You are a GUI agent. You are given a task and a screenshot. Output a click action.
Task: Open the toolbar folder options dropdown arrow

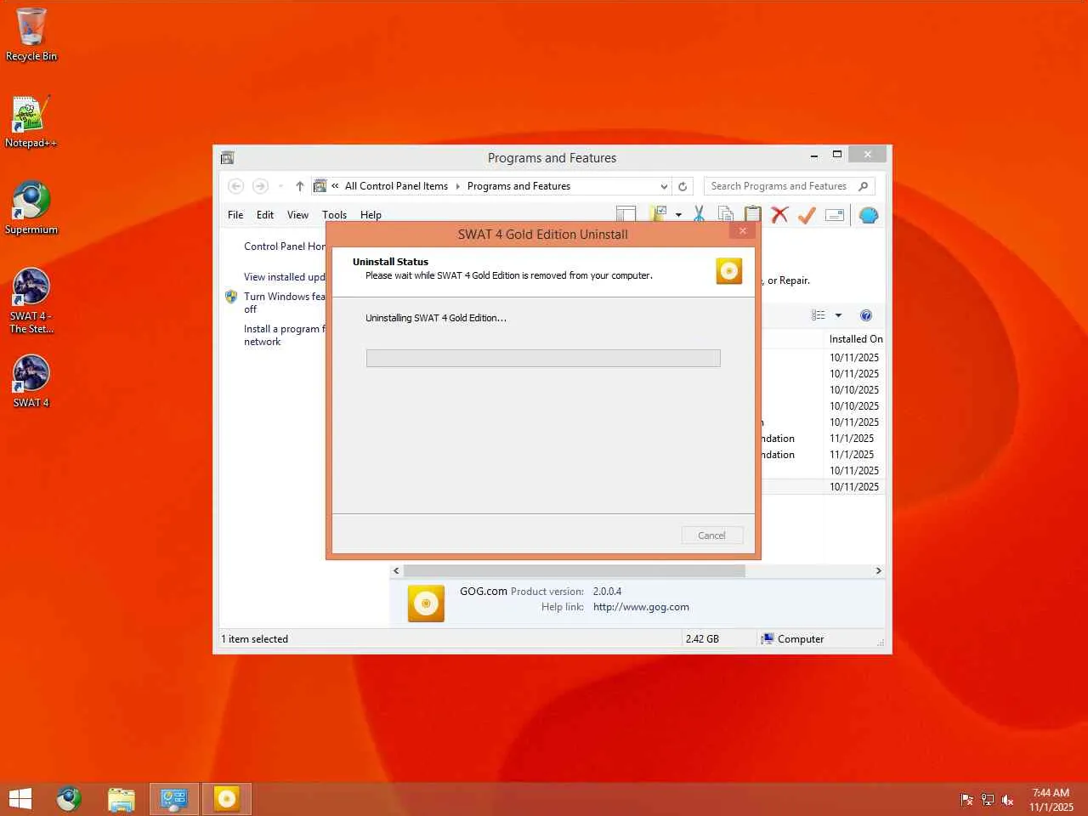[x=678, y=215]
